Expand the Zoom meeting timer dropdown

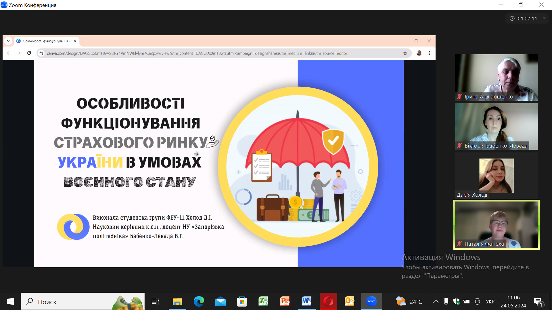[544, 18]
